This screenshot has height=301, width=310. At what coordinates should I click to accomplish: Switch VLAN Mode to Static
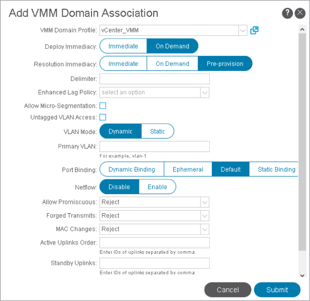coord(157,131)
